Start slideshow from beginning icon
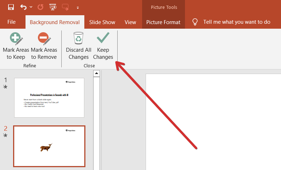This screenshot has height=170, width=281. tap(53, 7)
